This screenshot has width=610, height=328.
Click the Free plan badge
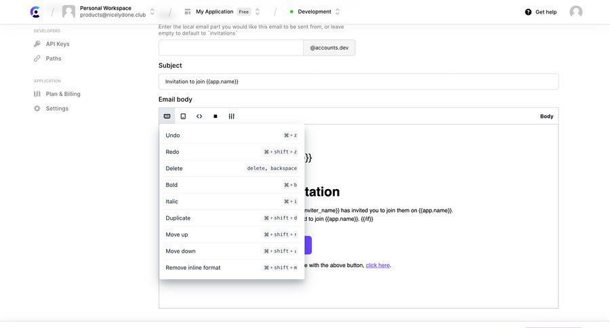244,12
